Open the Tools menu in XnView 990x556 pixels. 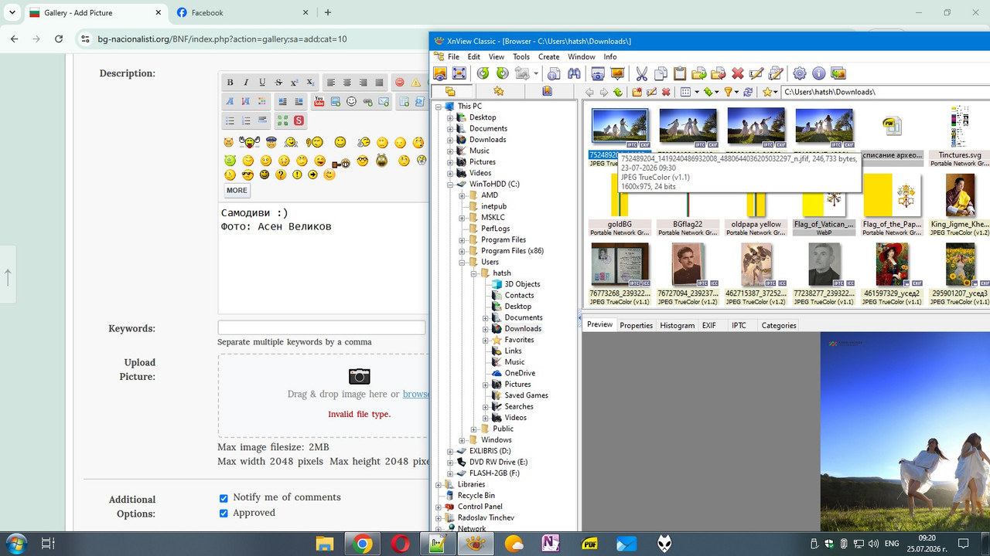[521, 56]
